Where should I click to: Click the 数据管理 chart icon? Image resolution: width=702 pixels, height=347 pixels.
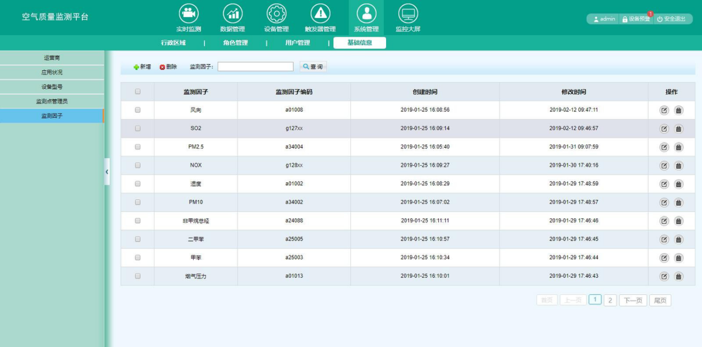[x=233, y=12]
